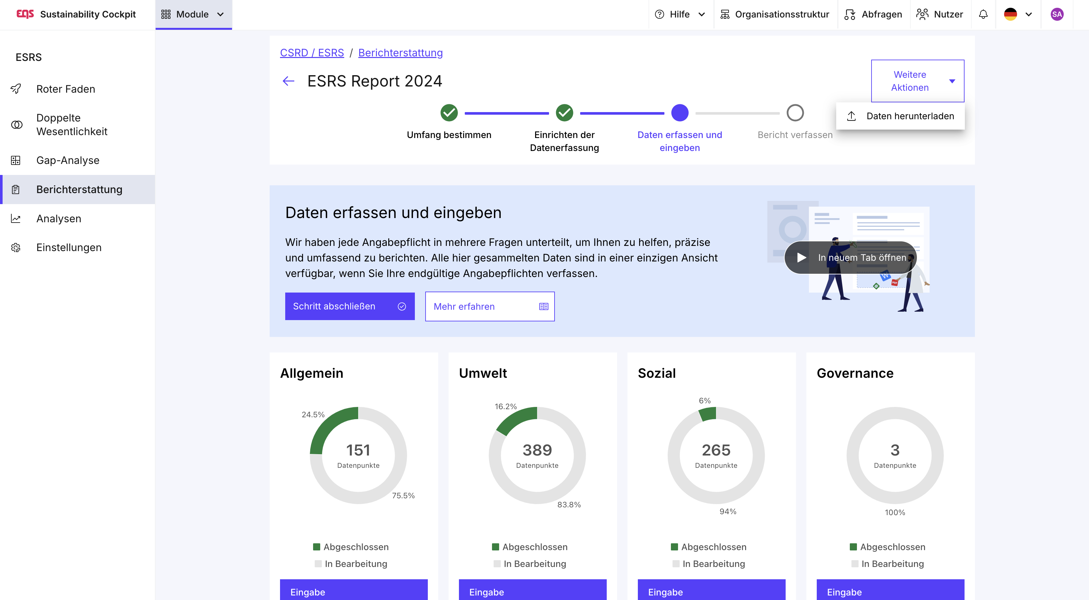
Task: Open notifications bell
Action: coord(983,14)
